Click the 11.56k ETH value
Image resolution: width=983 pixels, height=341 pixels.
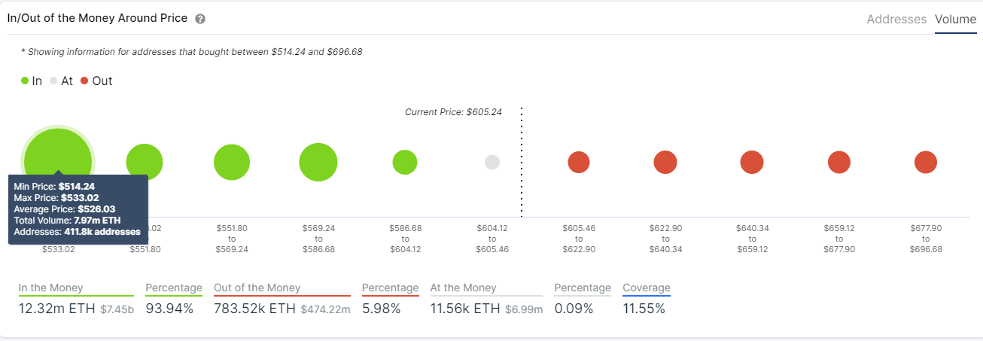point(467,309)
